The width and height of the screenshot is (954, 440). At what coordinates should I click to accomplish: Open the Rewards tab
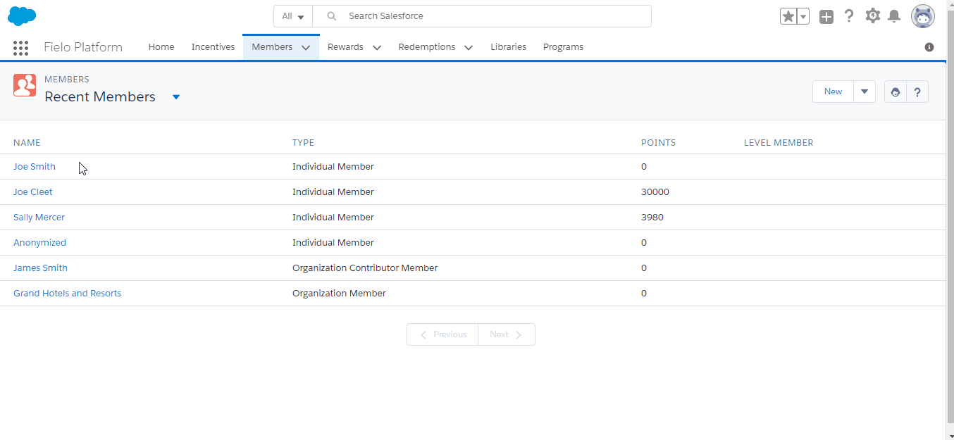345,47
